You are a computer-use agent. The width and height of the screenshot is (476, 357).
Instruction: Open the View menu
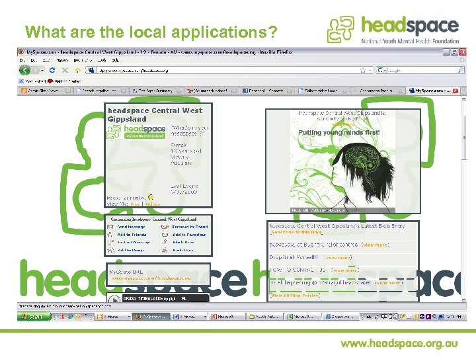pos(46,60)
